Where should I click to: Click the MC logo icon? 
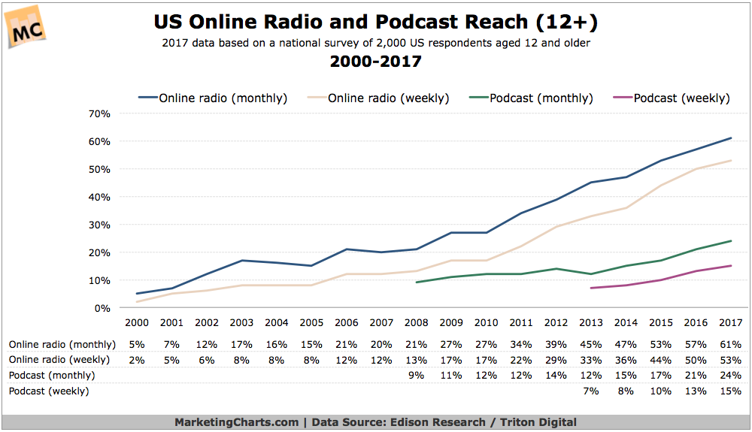[x=26, y=27]
